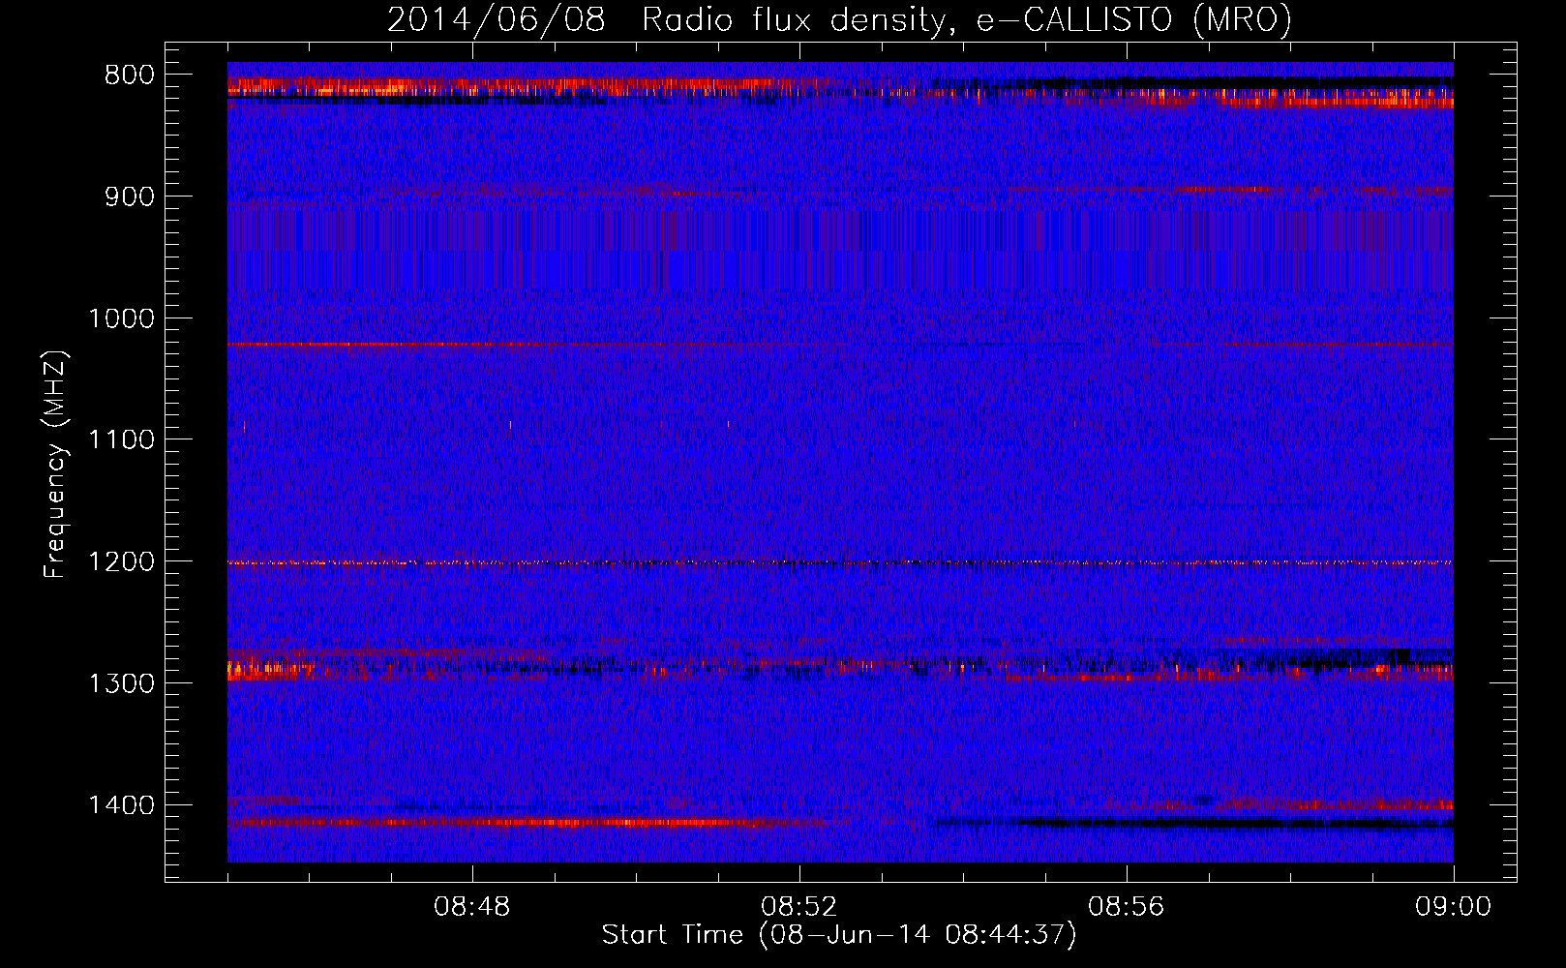Click the 08:48 time tick label

click(x=472, y=907)
